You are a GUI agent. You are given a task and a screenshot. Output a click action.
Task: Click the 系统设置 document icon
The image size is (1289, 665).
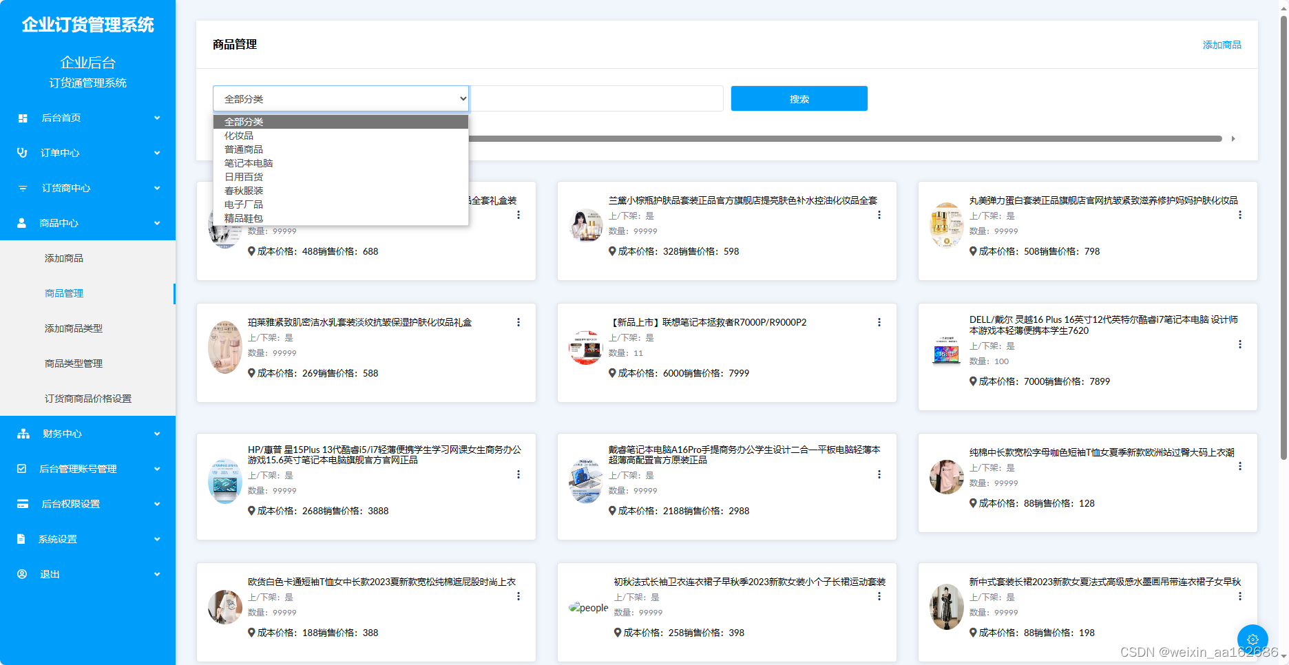23,539
